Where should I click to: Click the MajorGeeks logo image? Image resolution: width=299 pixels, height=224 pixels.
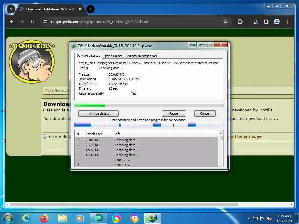coord(32,62)
